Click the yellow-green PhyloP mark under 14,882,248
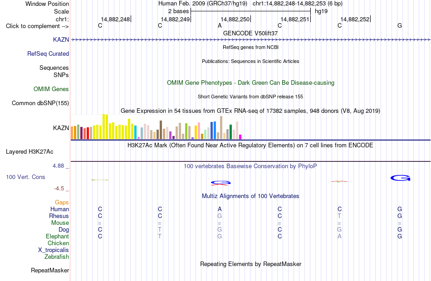431x281 pixels. pyautogui.click(x=100, y=180)
